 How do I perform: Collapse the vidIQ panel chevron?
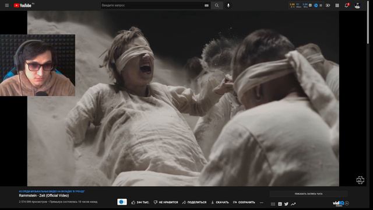[x=347, y=203]
